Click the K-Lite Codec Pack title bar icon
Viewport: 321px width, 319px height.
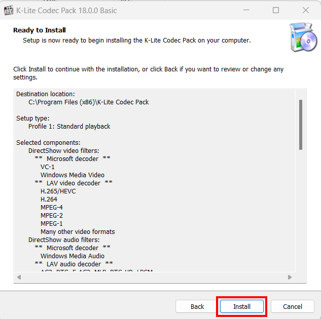(x=9, y=11)
